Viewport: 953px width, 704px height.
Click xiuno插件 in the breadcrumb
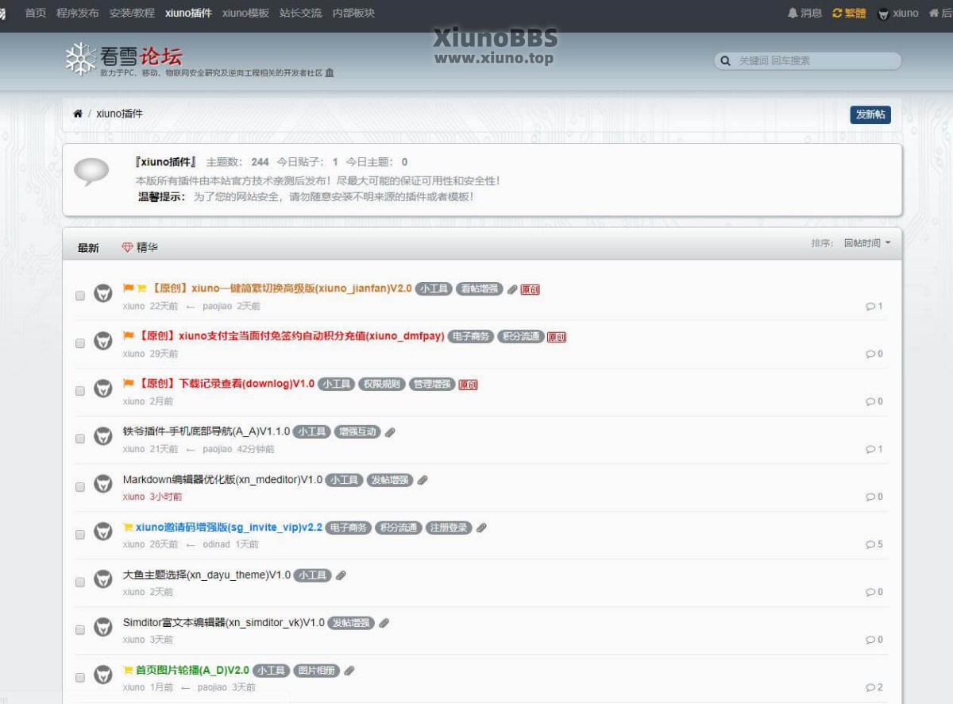[119, 114]
